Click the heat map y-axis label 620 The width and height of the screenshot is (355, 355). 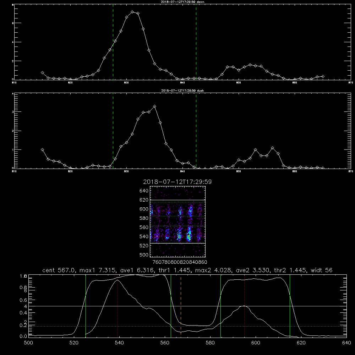(x=144, y=200)
